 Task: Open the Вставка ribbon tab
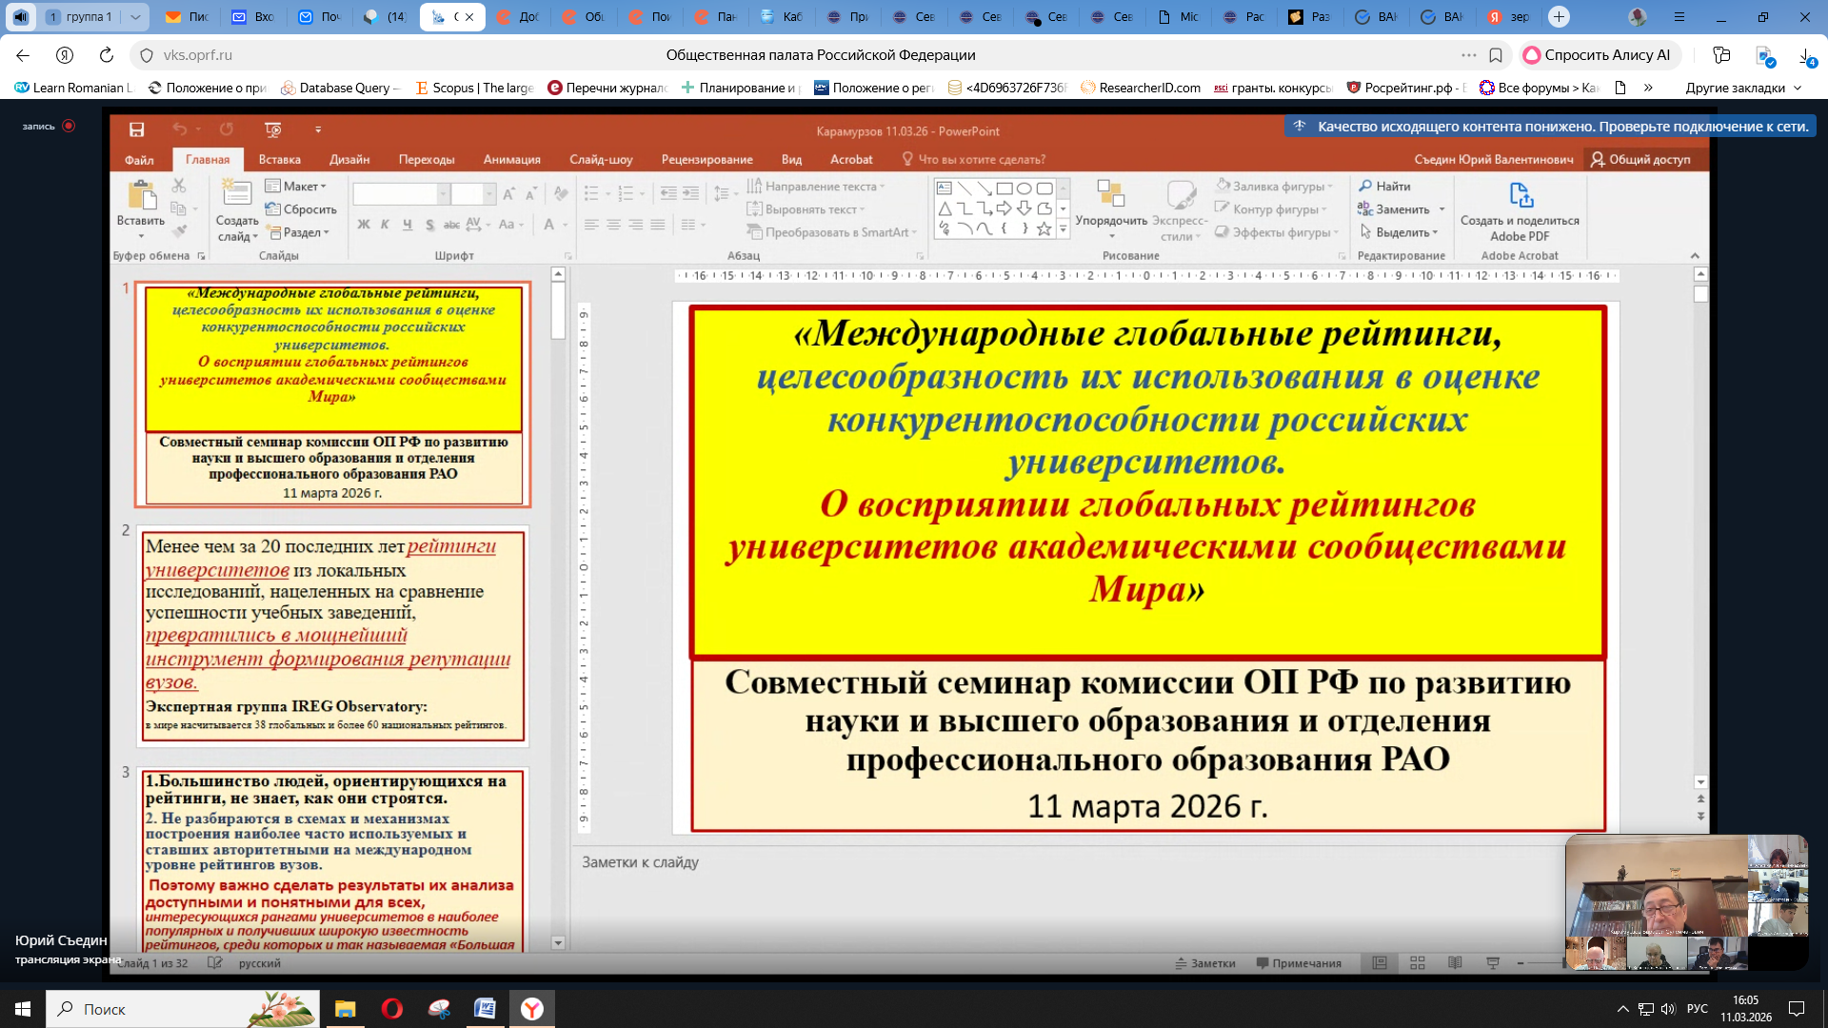pos(279,160)
